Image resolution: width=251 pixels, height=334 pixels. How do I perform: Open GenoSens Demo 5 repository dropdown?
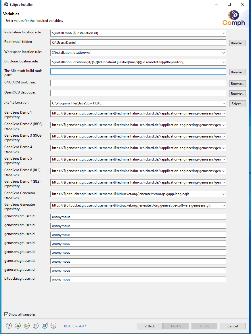[223, 160]
